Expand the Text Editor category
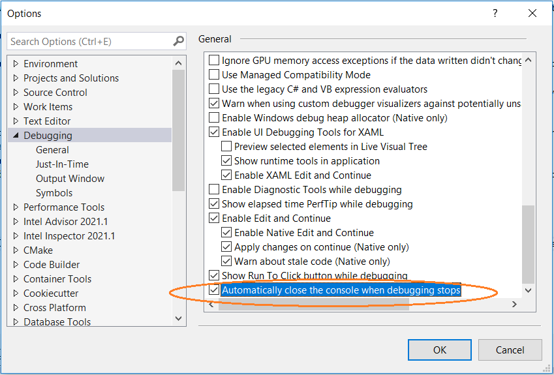 (16, 121)
